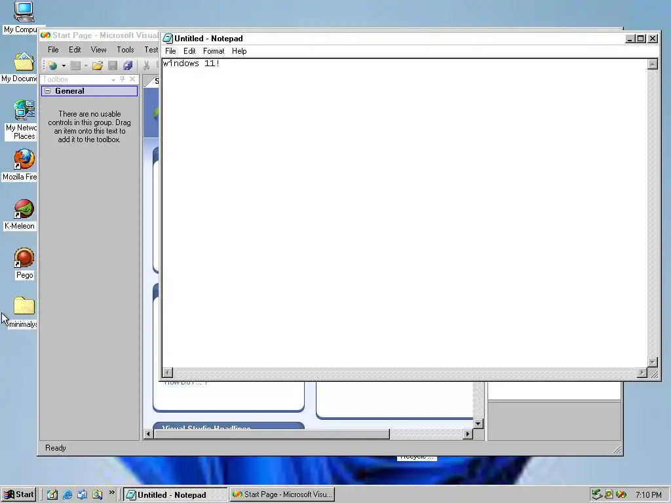Viewport: 671px width, 503px height.
Task: Click Notepad horizontal scrollbar right arrow
Action: (x=642, y=373)
